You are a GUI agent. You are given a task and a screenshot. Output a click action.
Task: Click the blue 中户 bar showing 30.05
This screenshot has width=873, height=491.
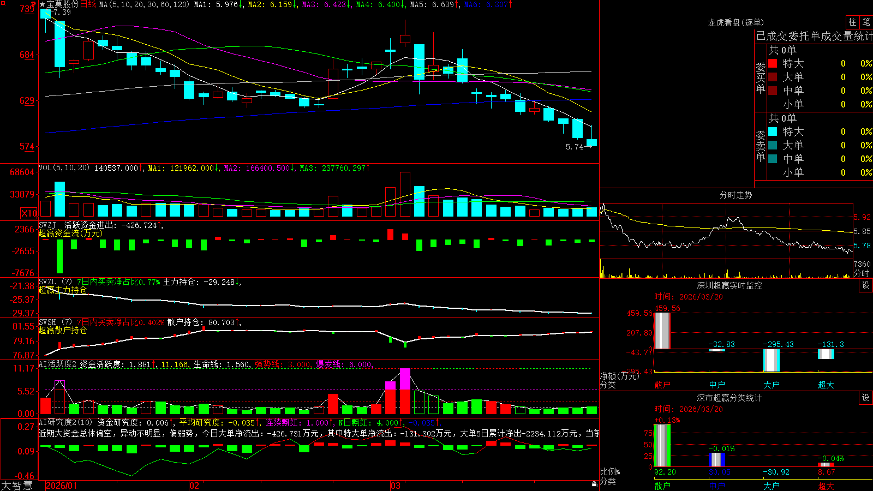717,460
